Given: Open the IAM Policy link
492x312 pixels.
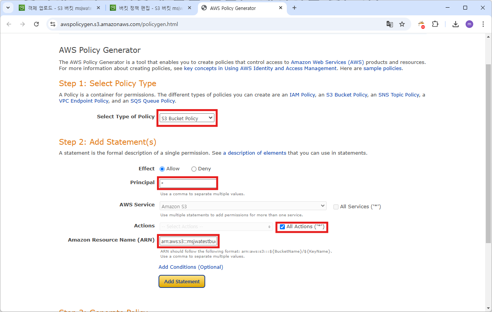Looking at the screenshot, I should tap(302, 95).
